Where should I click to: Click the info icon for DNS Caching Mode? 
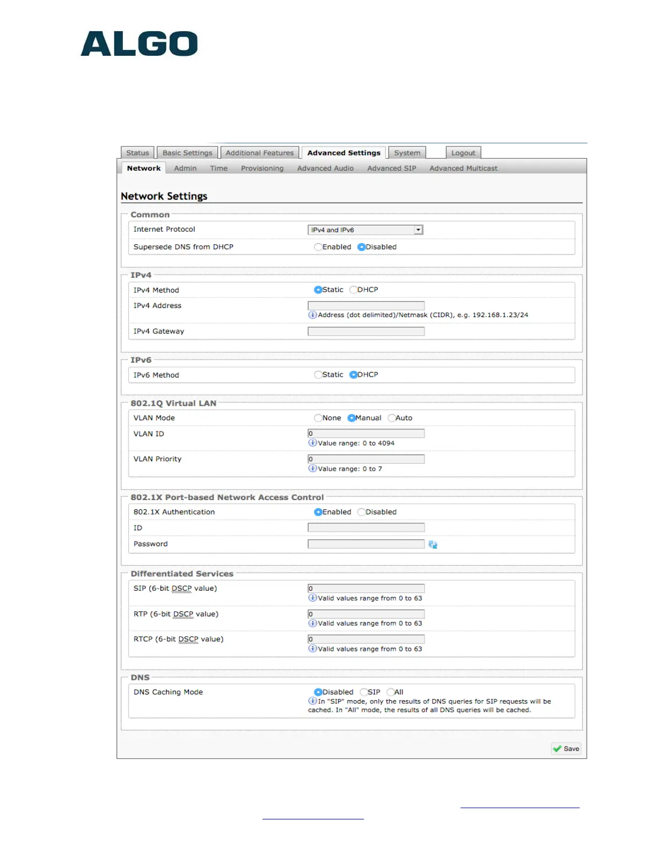(x=312, y=701)
